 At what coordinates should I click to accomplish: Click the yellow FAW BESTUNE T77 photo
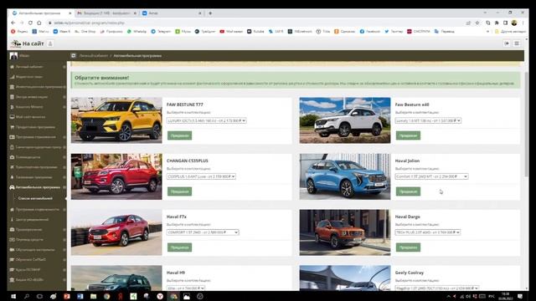116,120
